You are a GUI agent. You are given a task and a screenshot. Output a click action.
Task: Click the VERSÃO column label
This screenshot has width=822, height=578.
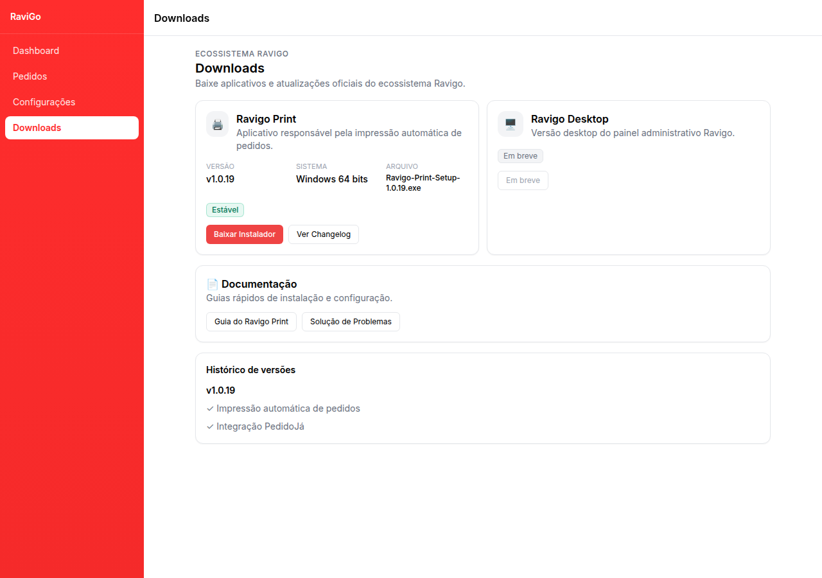[x=220, y=166]
